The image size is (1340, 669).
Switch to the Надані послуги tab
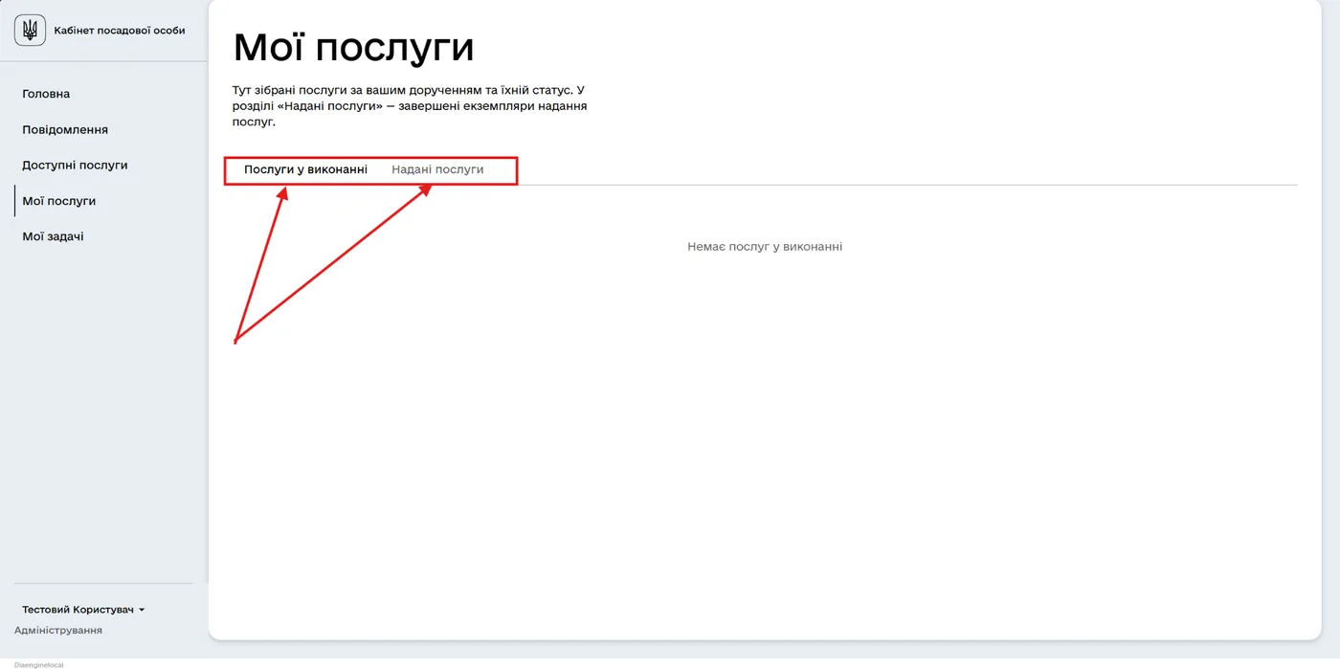pos(437,169)
